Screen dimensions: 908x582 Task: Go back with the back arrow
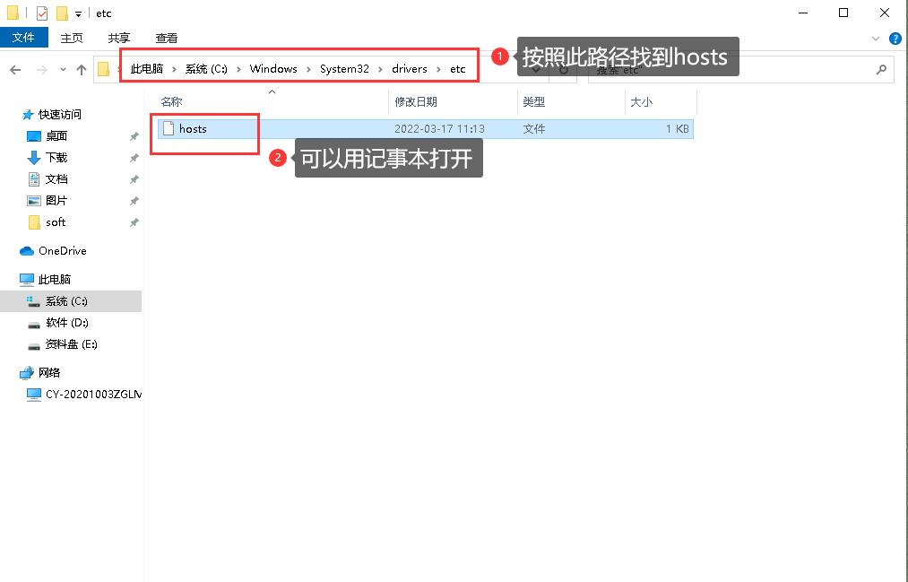[x=16, y=69]
